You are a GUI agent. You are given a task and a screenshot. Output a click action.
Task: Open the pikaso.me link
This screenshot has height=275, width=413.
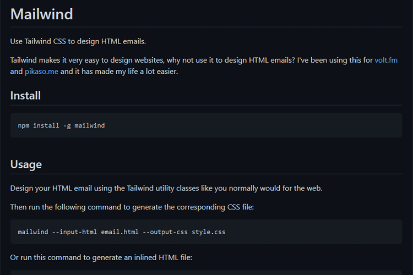coord(41,71)
